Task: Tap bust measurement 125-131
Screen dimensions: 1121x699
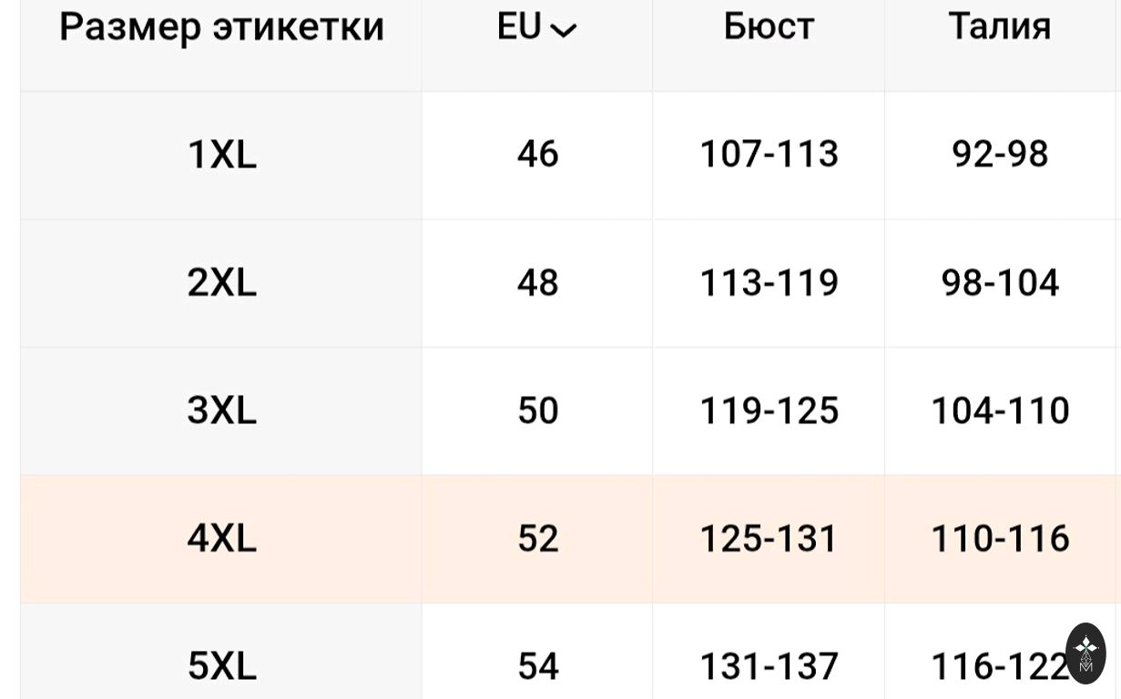Action: 769,539
